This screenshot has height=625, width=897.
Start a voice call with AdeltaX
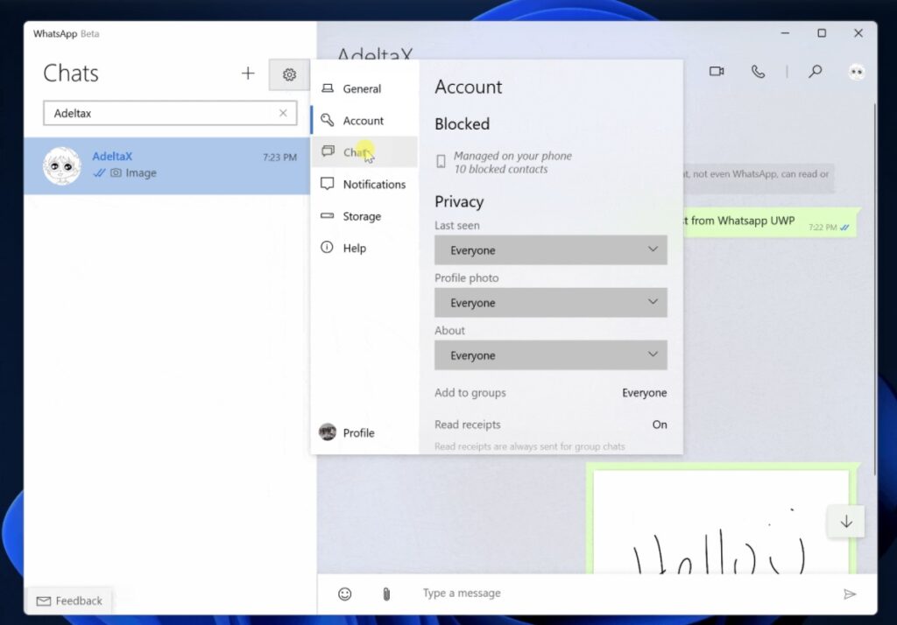pyautogui.click(x=758, y=72)
